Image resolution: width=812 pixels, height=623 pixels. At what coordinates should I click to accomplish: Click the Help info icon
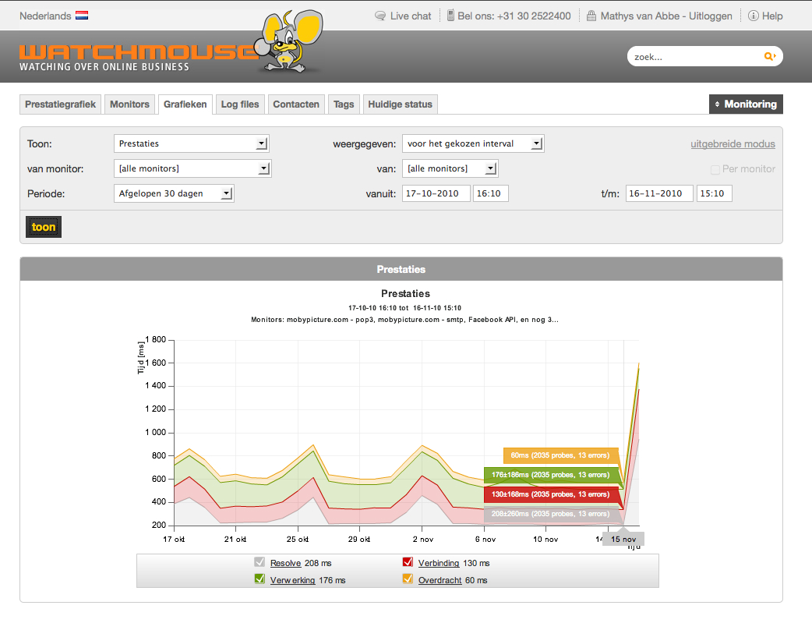[x=754, y=16]
